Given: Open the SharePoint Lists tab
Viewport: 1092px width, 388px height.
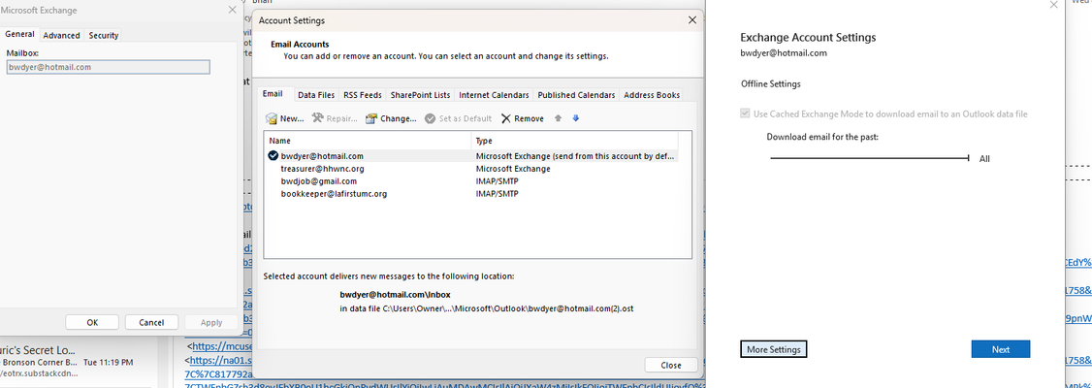Looking at the screenshot, I should click(421, 95).
